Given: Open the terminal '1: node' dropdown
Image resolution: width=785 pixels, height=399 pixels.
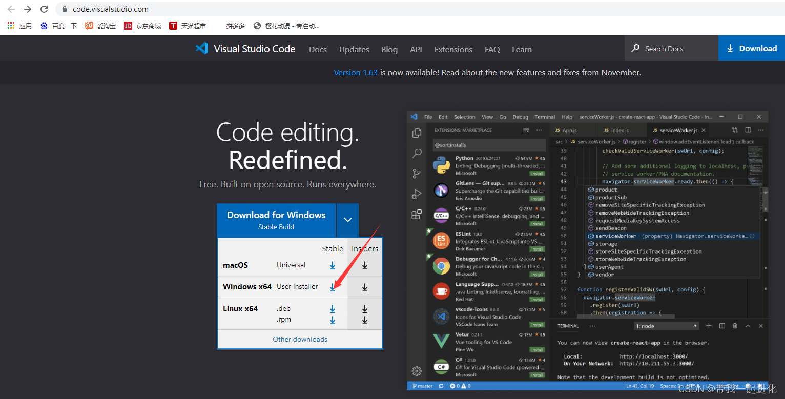Looking at the screenshot, I should coord(667,326).
